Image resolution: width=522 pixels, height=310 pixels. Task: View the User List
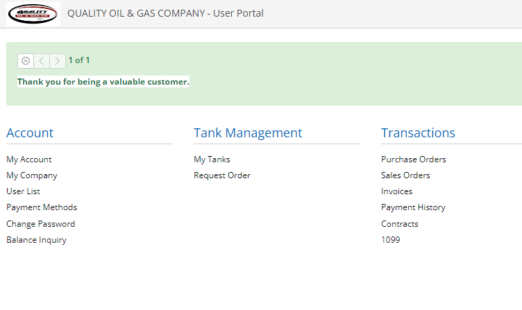click(24, 191)
